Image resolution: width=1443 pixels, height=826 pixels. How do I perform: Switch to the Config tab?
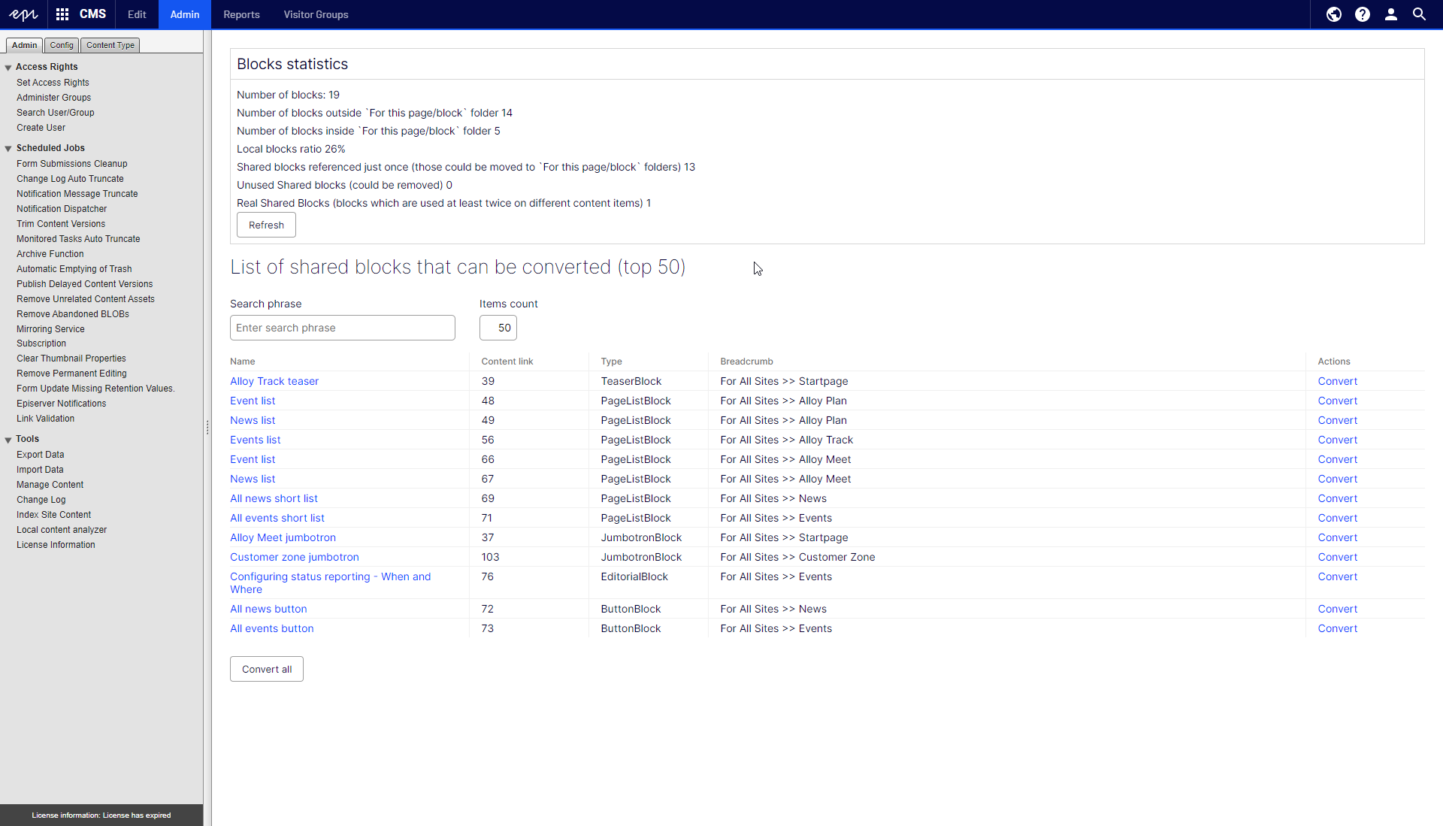pyautogui.click(x=62, y=45)
